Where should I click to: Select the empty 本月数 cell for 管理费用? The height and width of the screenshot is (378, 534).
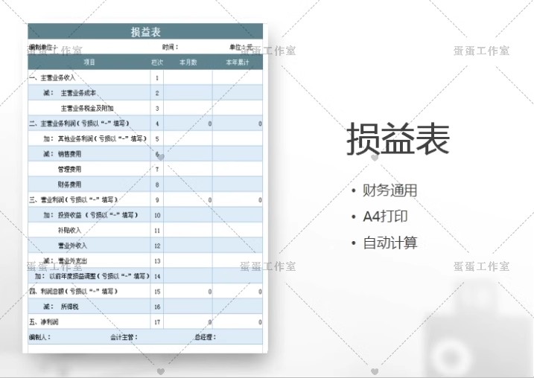[188, 169]
